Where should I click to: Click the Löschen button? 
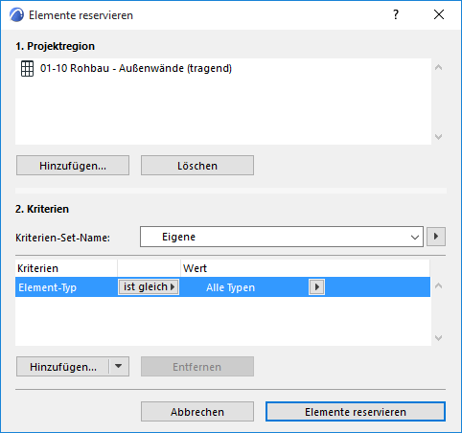pos(197,166)
